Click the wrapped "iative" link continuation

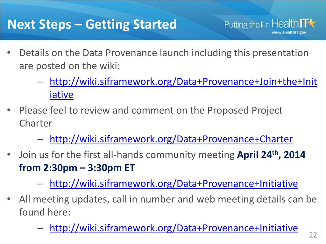61,95
